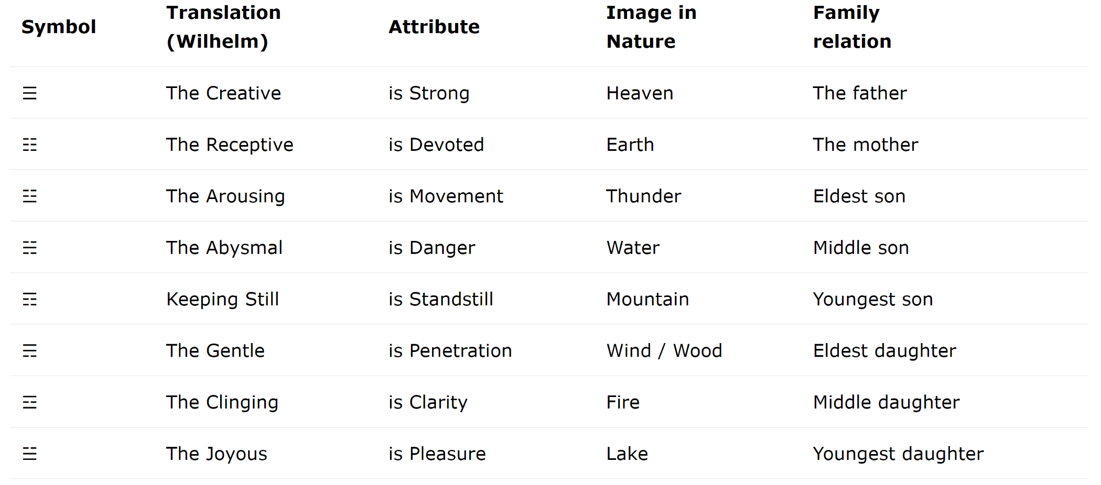Image resolution: width=1101 pixels, height=485 pixels.
Task: Click the Translation (Wilhelm) column header
Action: tap(223, 27)
